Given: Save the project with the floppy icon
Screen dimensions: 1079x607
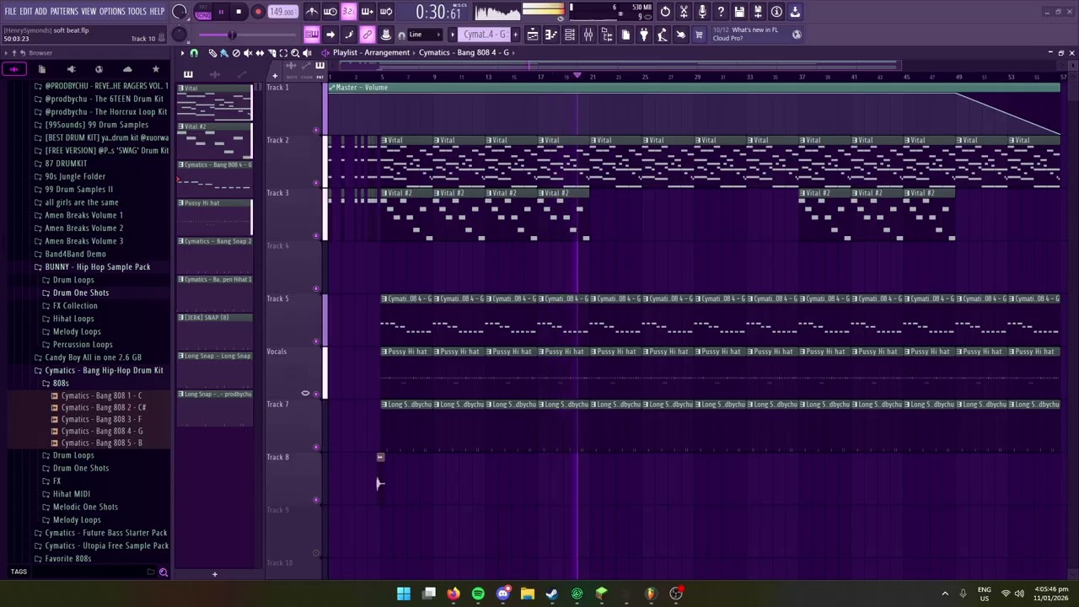Looking at the screenshot, I should (739, 12).
